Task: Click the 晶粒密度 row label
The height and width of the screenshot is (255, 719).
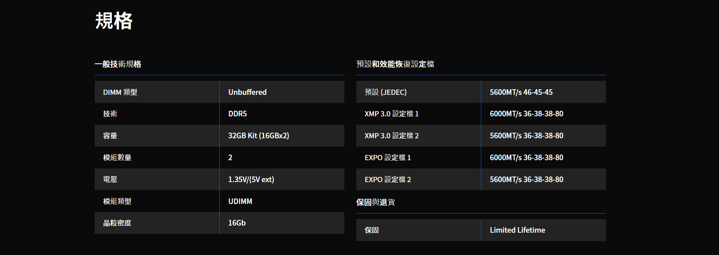Action: [117, 223]
